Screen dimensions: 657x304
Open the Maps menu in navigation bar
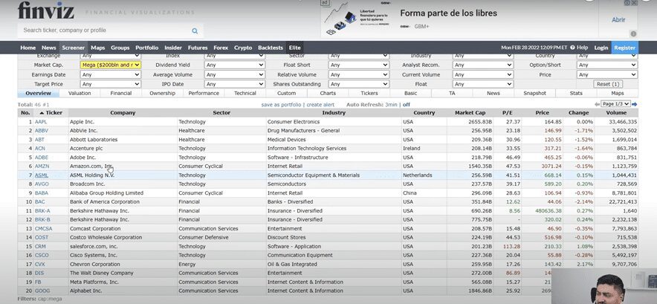click(97, 48)
